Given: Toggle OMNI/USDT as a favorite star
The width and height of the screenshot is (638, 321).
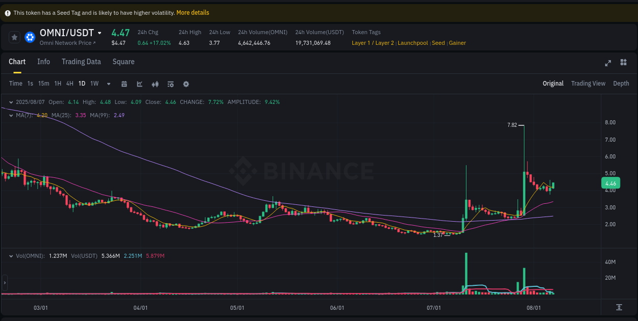Looking at the screenshot, I should (14, 37).
